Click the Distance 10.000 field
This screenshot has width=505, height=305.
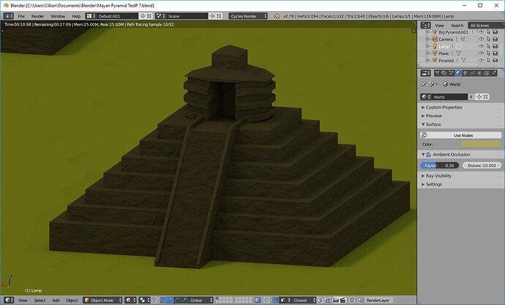(482, 165)
